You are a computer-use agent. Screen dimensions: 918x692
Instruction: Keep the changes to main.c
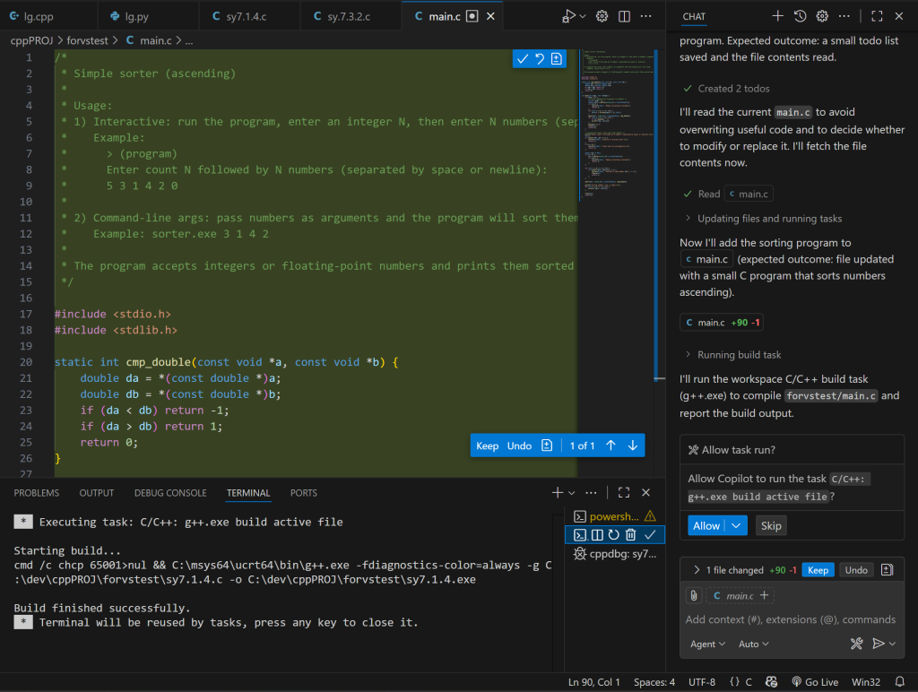coord(818,571)
